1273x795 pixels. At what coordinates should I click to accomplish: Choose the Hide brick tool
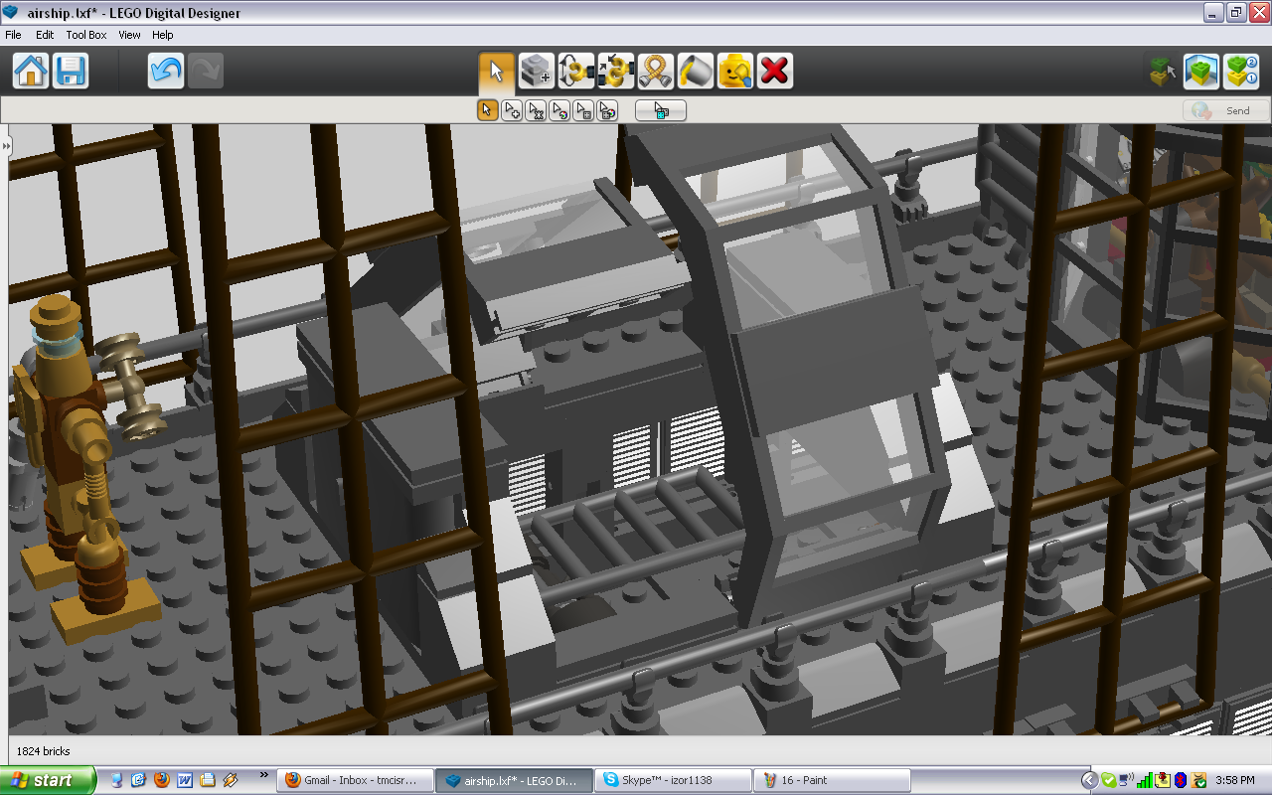[x=735, y=72]
